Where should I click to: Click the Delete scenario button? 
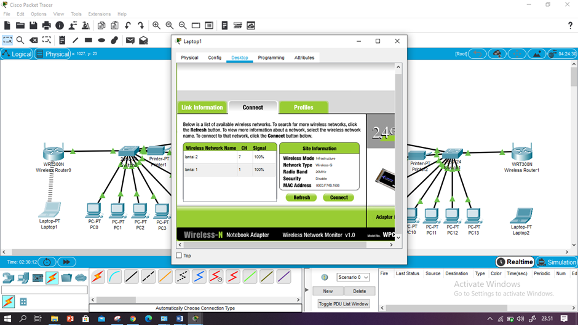tap(360, 291)
